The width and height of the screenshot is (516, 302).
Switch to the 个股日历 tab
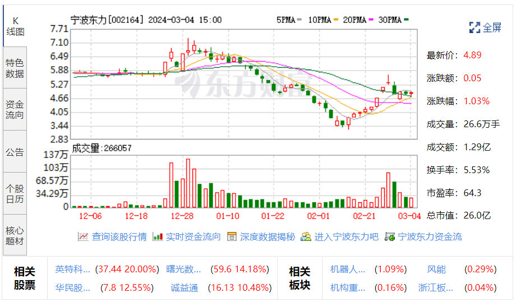pyautogui.click(x=15, y=194)
